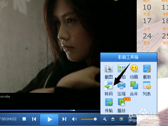
Task: Open the 连拍 burst capture tool
Action: tap(122, 72)
